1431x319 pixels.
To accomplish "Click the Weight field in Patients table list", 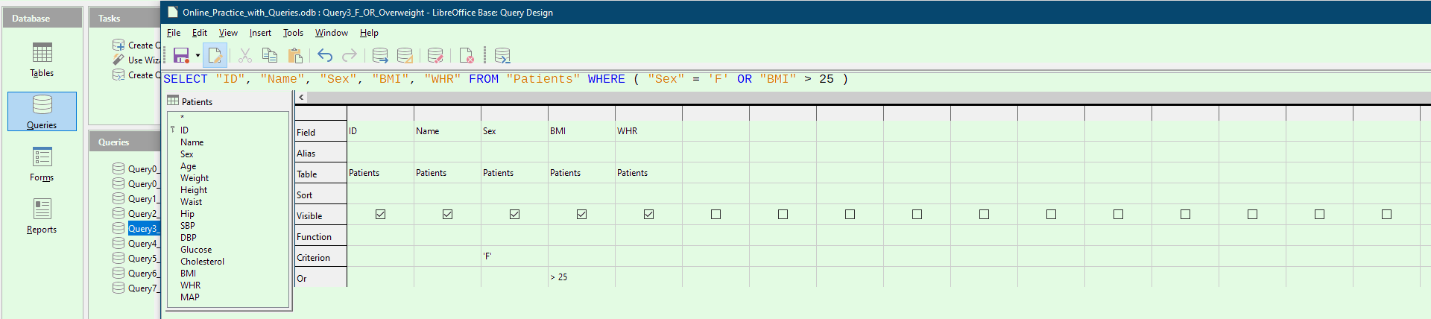I will 194,178.
